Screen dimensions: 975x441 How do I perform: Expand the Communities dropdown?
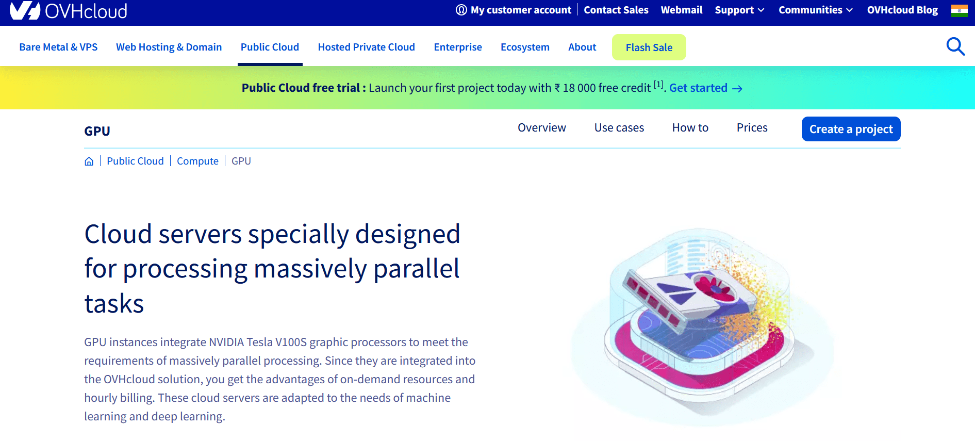tap(815, 10)
